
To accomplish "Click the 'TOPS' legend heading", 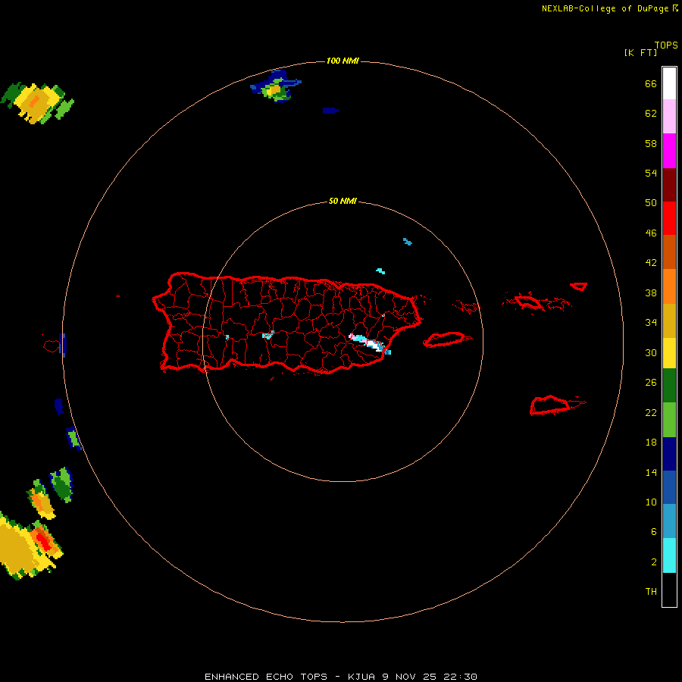I will tap(666, 45).
